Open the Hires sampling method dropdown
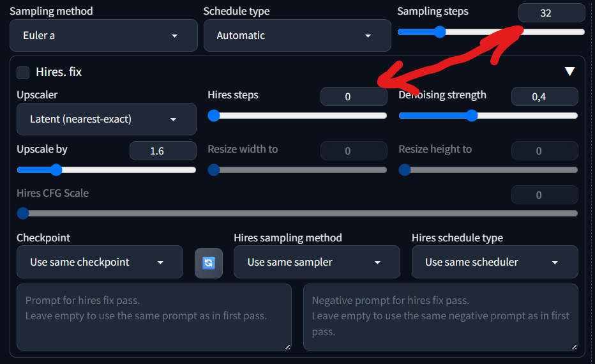This screenshot has width=595, height=364. [x=317, y=262]
